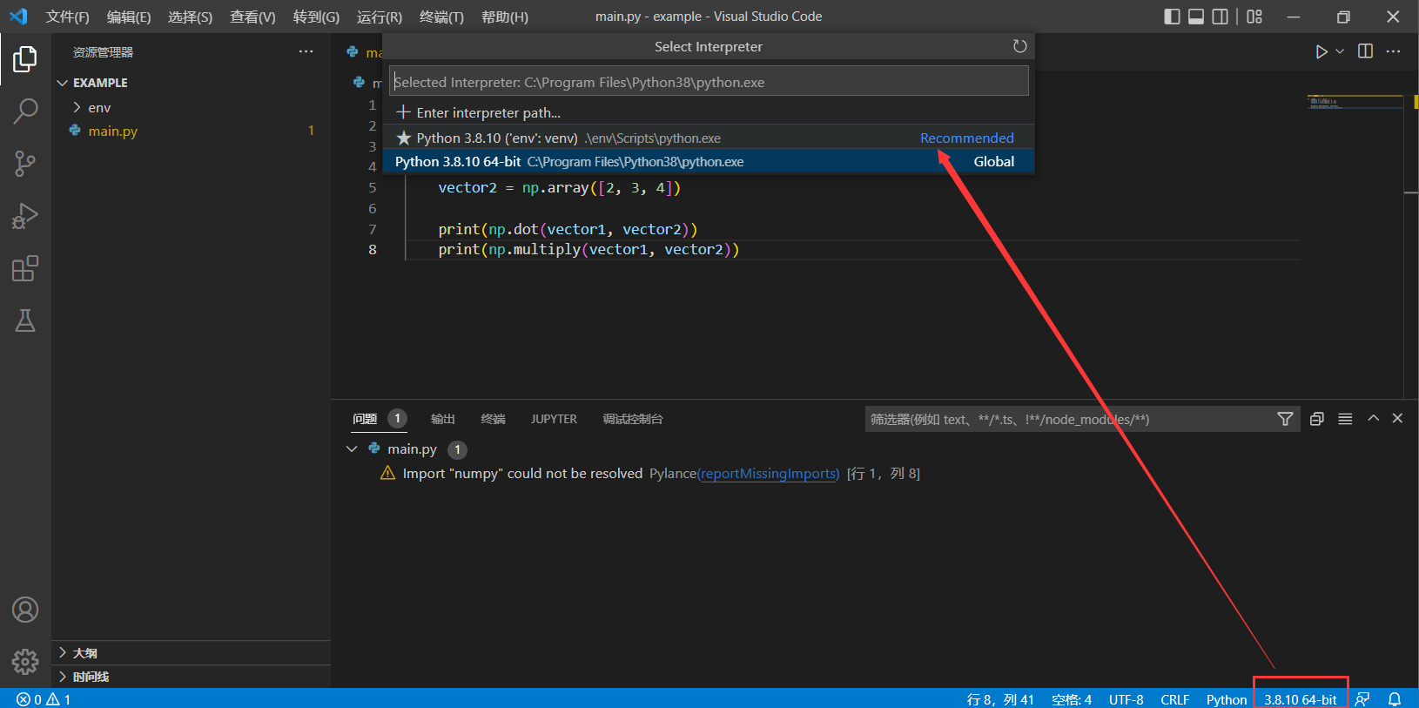Viewport: 1419px width, 708px height.
Task: Click the reportMissingImports link
Action: coord(768,474)
